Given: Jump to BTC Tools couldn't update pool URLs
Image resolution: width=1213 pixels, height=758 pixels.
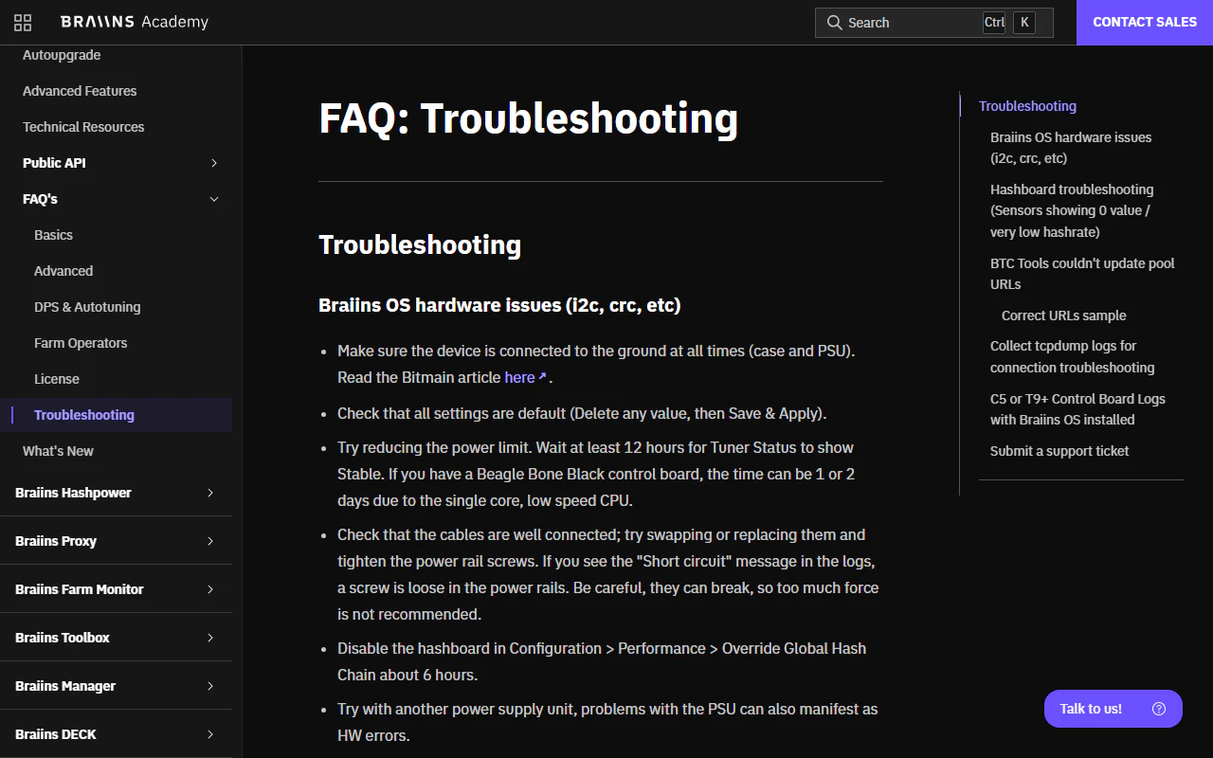Looking at the screenshot, I should (x=1082, y=274).
